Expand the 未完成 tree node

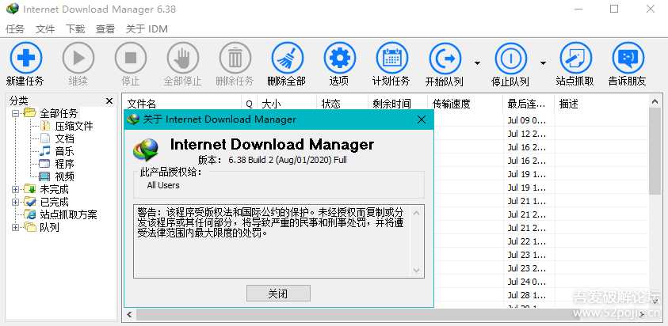(16, 189)
